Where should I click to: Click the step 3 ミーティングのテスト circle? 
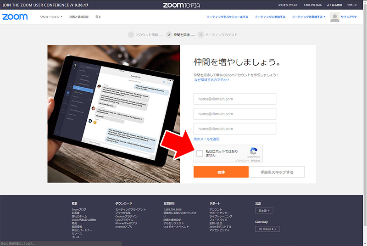tap(200, 35)
